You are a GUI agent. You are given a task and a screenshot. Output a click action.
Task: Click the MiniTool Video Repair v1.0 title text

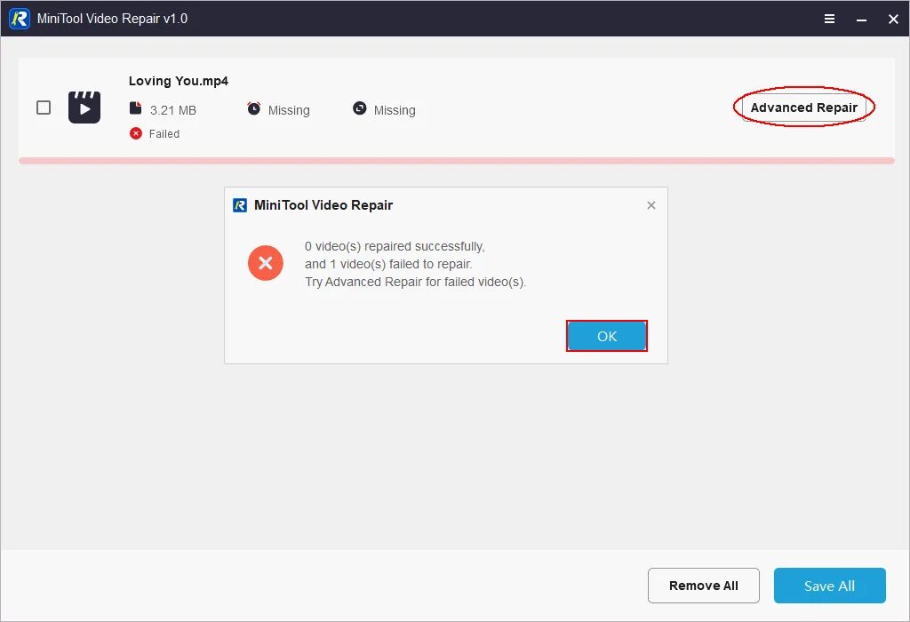pos(112,19)
